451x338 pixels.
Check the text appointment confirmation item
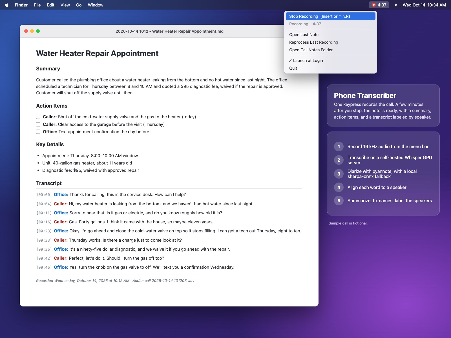click(38, 132)
